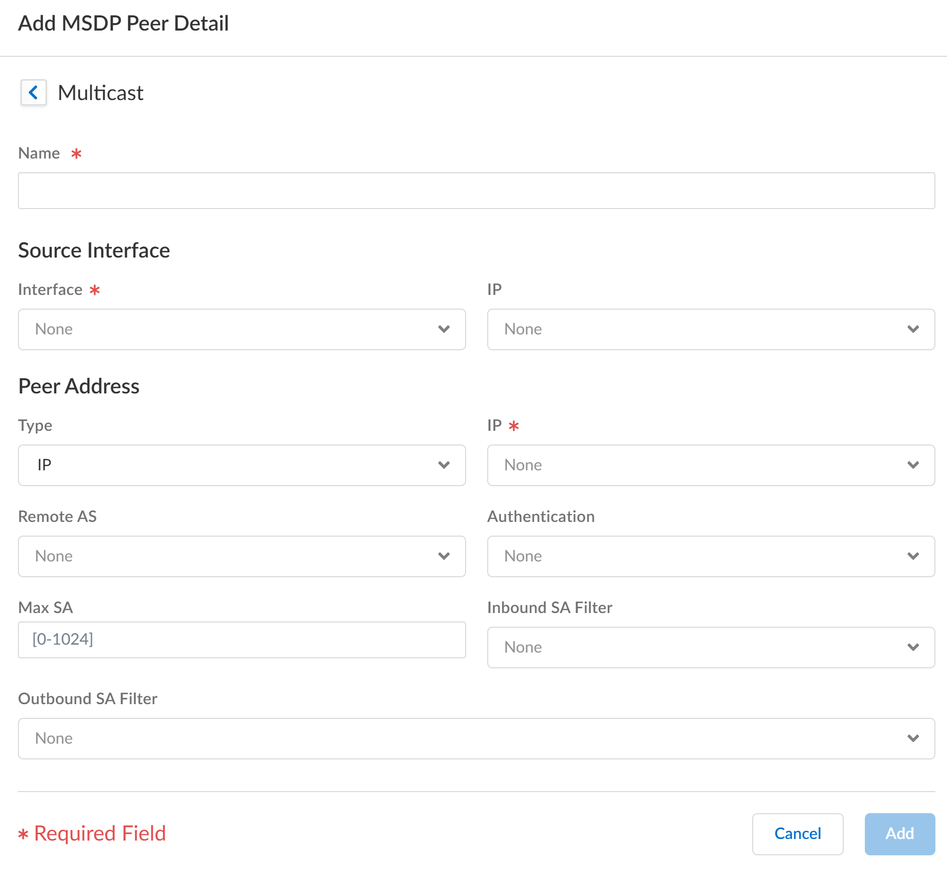Click the Name text input field
This screenshot has height=869, width=947.
[476, 191]
